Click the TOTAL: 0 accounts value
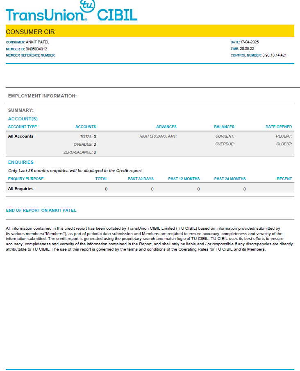300x371 pixels. [88, 136]
